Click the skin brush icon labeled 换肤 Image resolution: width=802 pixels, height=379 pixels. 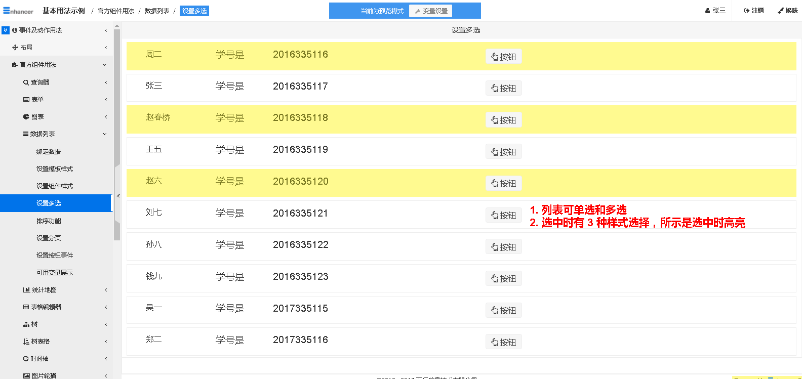tap(781, 11)
